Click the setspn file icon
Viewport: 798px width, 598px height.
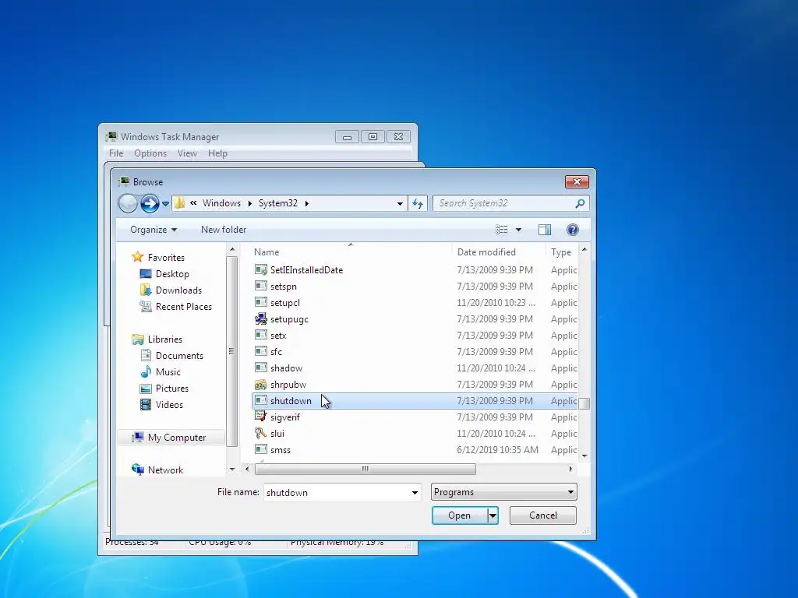pyautogui.click(x=260, y=287)
